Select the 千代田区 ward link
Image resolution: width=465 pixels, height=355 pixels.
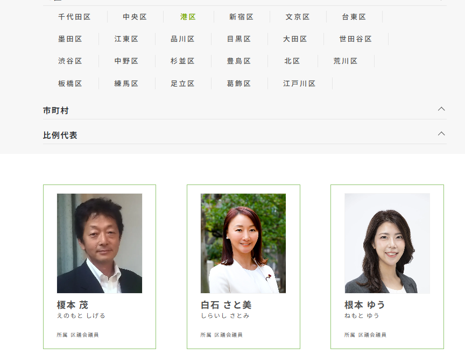[74, 17]
